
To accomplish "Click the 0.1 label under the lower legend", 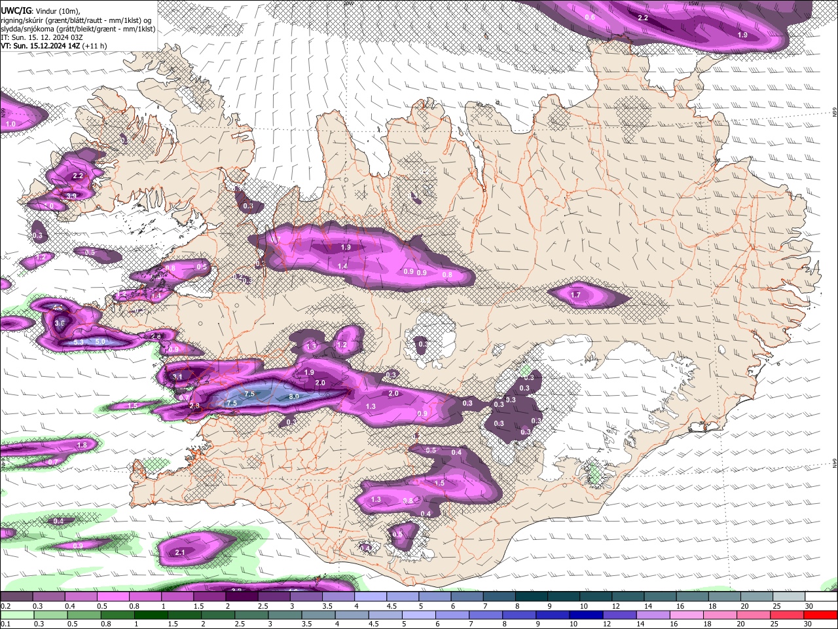I will tap(5, 624).
